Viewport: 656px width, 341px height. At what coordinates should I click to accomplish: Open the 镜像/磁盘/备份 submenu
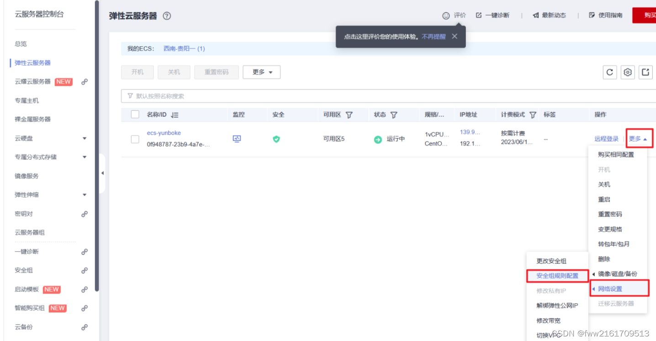click(x=618, y=274)
